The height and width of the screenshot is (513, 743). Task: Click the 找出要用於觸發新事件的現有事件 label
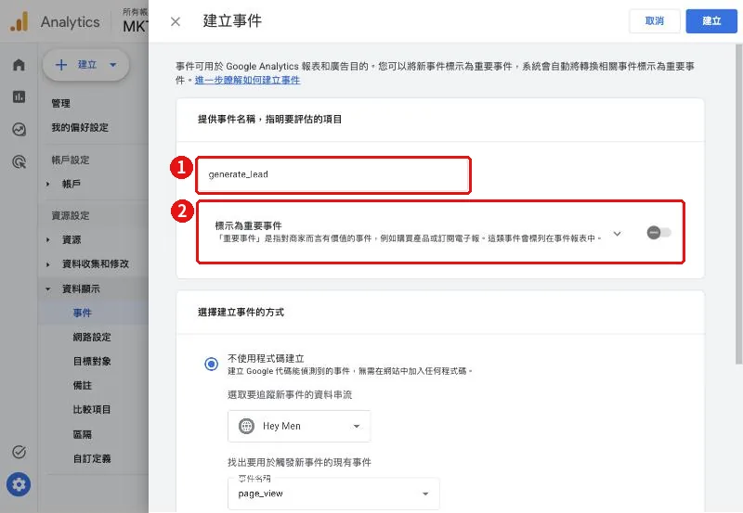(x=299, y=462)
